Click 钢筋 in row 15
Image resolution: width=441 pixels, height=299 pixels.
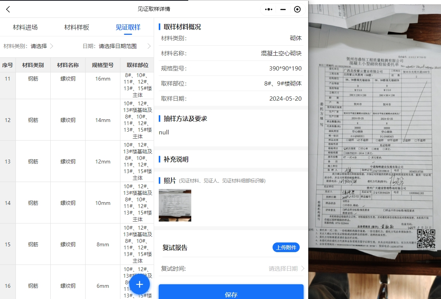coord(33,244)
